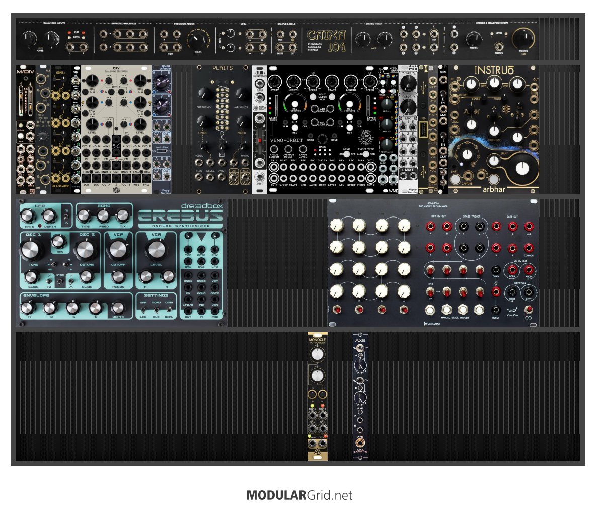This screenshot has height=506, width=600.
Task: Click the Zoe STAGE TRIGGER 1 jack
Action: (x=463, y=226)
